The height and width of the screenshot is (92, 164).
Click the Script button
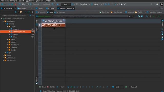(x=60, y=87)
